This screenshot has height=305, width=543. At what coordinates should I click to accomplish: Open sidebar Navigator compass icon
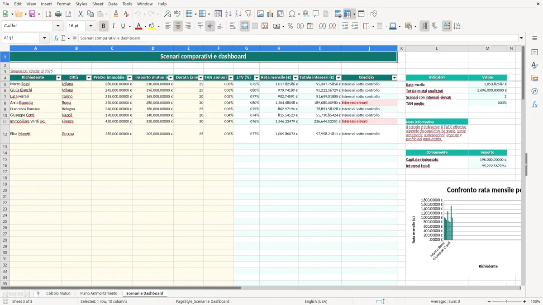coord(534,91)
